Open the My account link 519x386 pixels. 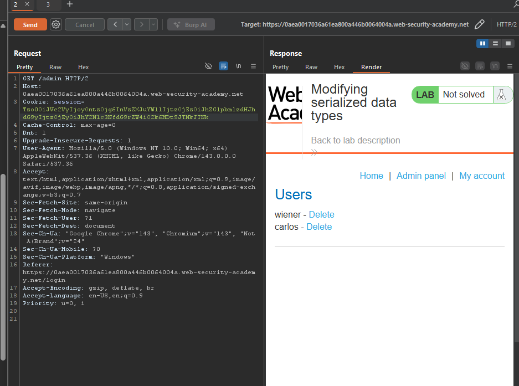[482, 176]
